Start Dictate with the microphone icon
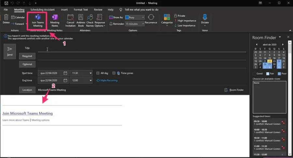 click(205, 17)
